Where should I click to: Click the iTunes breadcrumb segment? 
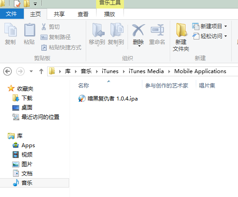point(110,71)
